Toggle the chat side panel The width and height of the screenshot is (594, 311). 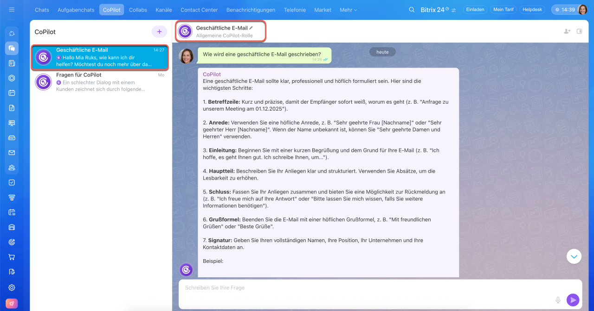(579, 31)
